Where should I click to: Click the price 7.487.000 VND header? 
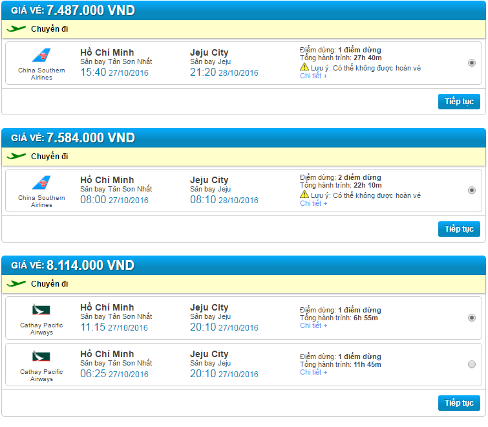coord(90,10)
